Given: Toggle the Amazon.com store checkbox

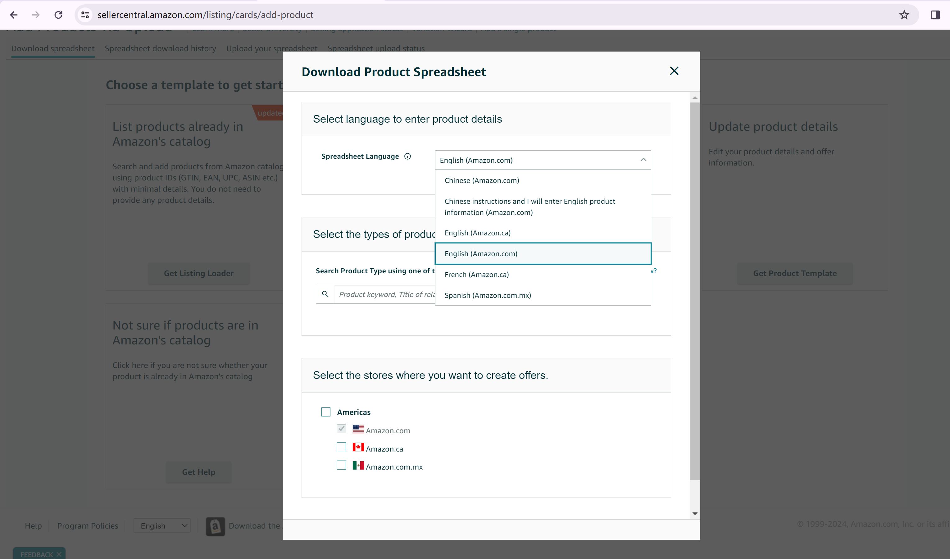Looking at the screenshot, I should 341,429.
